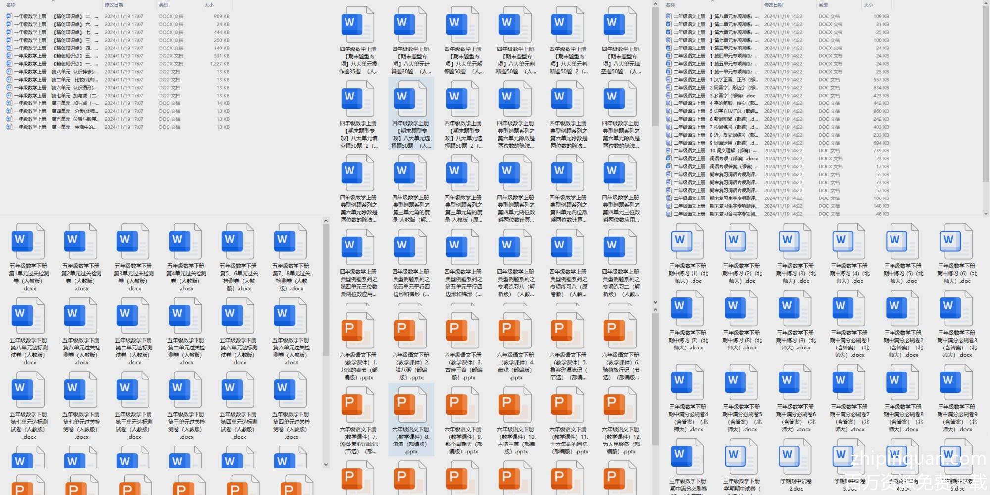Sort 一年级数学上册 list by 修改日期 column
This screenshot has height=495, width=990.
[114, 5]
